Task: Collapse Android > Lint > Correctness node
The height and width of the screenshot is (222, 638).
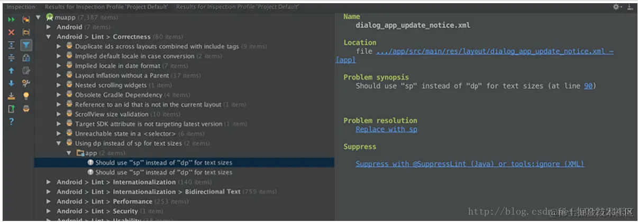Action: pyautogui.click(x=49, y=37)
